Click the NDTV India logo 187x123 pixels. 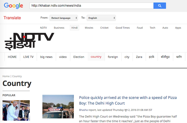(29, 41)
